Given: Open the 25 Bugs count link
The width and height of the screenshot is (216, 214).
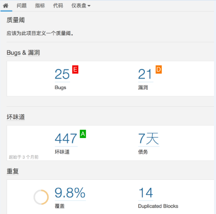Looking at the screenshot, I should (62, 75).
